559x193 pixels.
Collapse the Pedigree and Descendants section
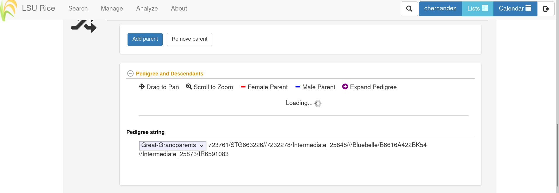tap(130, 73)
